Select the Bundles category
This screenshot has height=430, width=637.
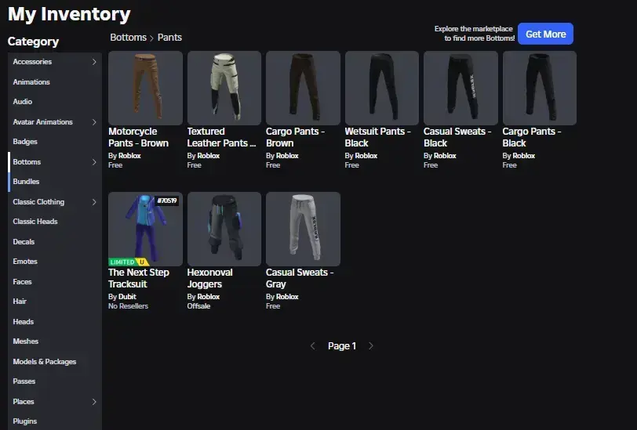[x=26, y=182]
